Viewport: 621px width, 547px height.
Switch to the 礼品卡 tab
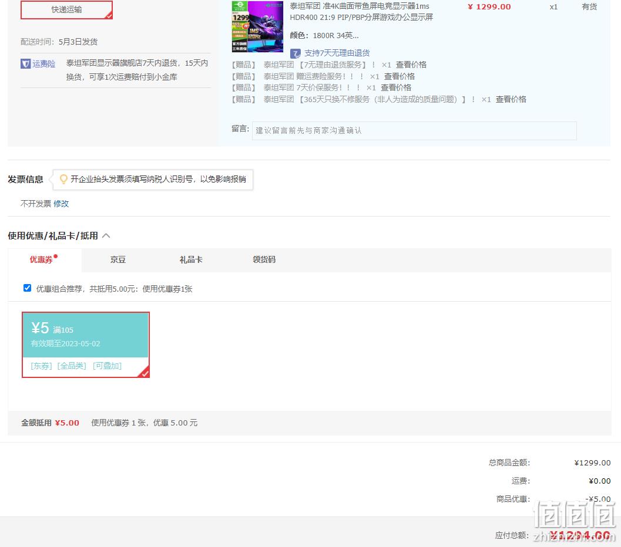pos(191,259)
